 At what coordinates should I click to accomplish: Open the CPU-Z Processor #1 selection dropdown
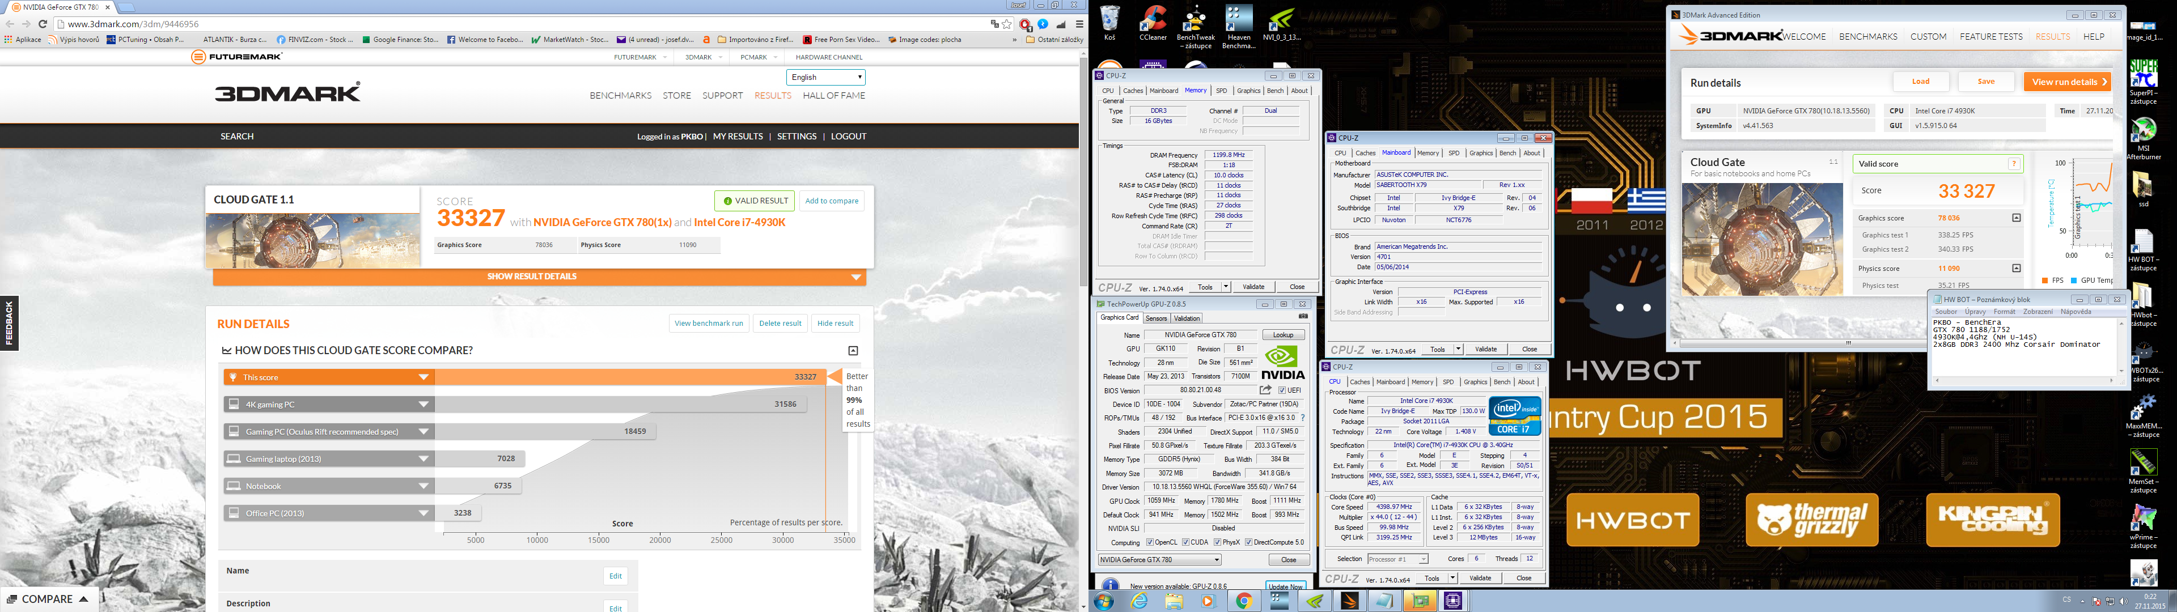(x=1398, y=559)
